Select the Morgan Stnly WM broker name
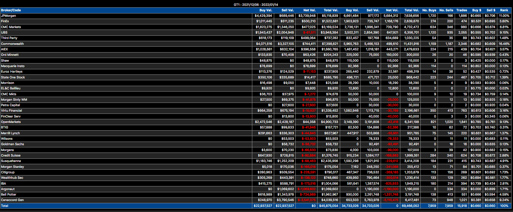513x212 pixels. click(14, 99)
